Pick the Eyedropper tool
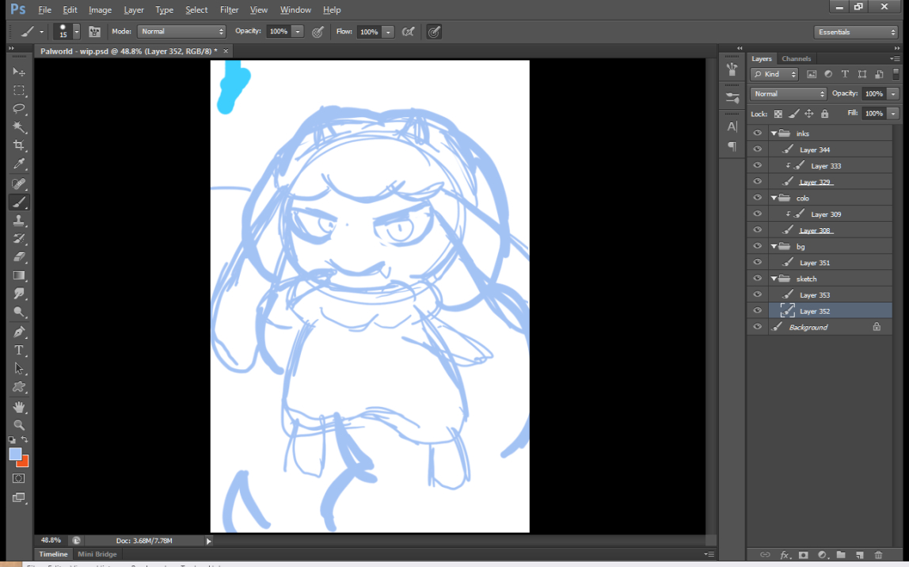The width and height of the screenshot is (909, 567). [19, 165]
